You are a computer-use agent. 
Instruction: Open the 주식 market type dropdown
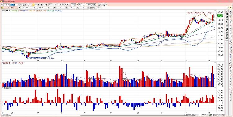click(x=9, y=5)
